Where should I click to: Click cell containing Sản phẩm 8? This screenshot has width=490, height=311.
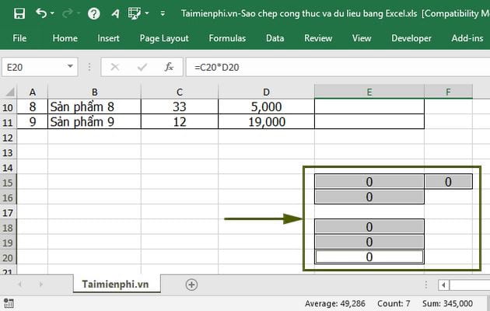coord(94,107)
